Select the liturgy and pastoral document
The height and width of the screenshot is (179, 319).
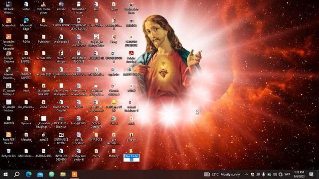[79, 155]
